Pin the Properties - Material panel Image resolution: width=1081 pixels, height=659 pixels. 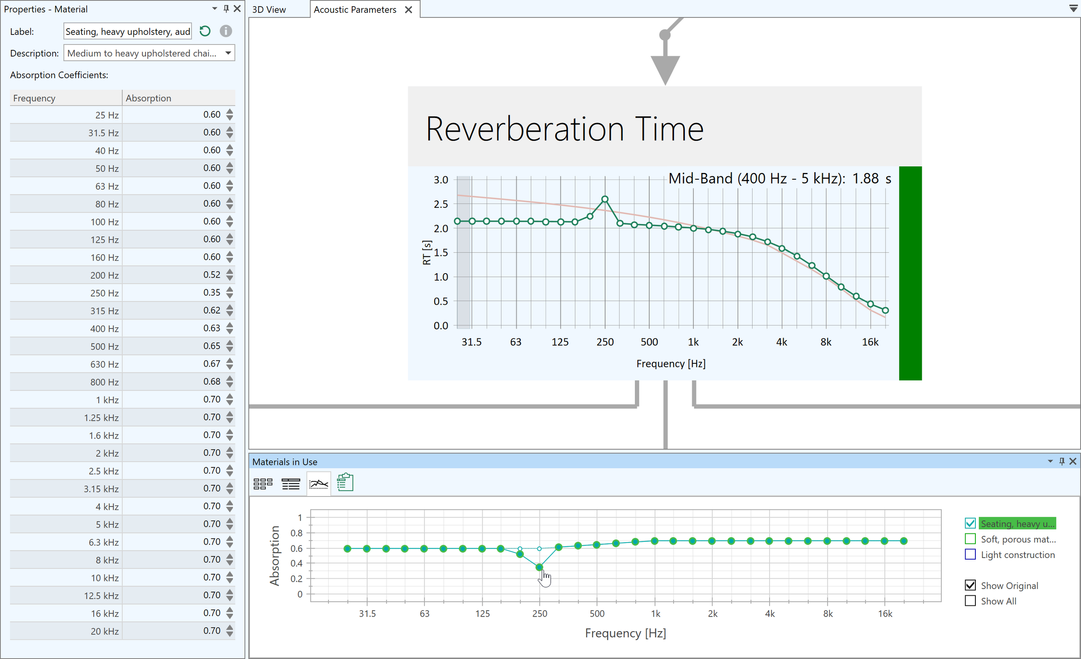click(x=226, y=8)
